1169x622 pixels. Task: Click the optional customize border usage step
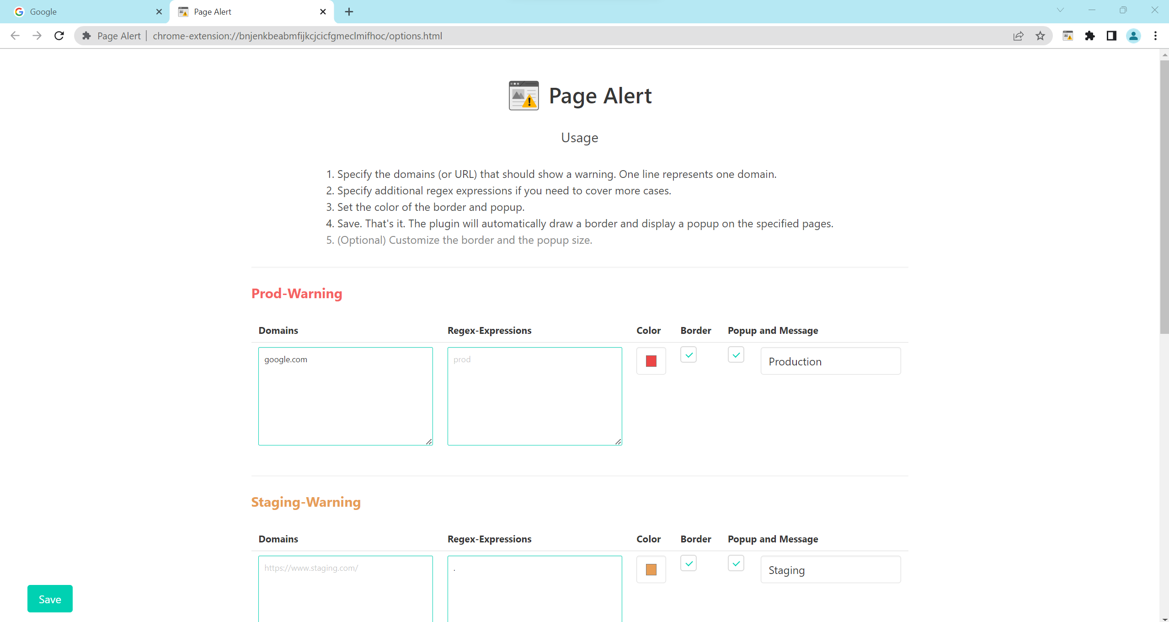coord(464,240)
